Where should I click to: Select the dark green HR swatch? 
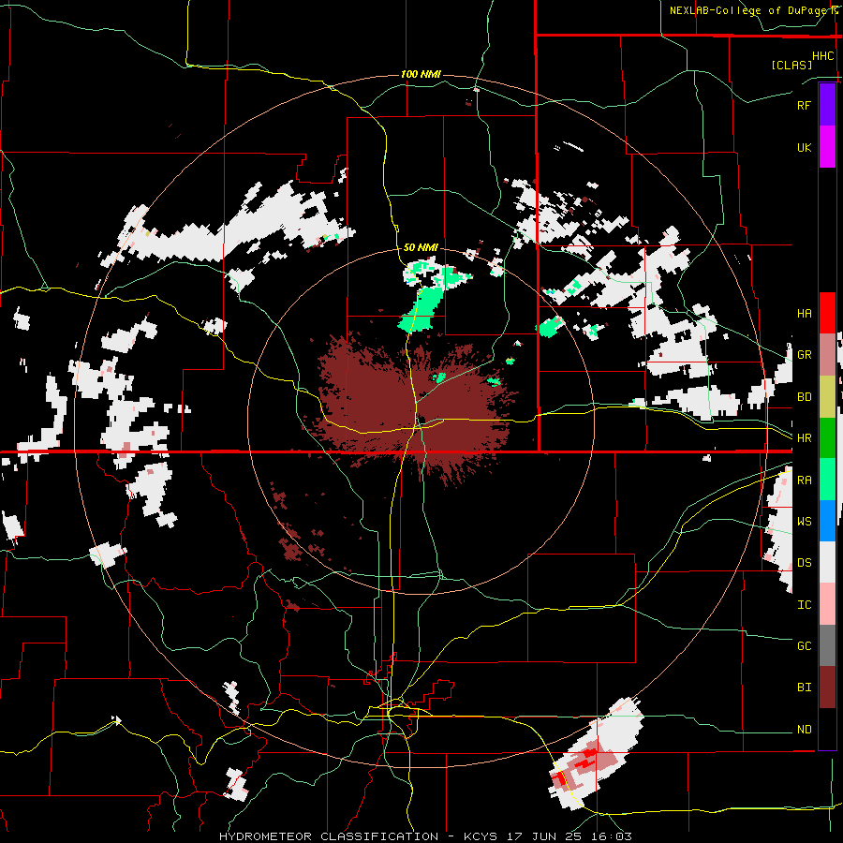click(827, 437)
